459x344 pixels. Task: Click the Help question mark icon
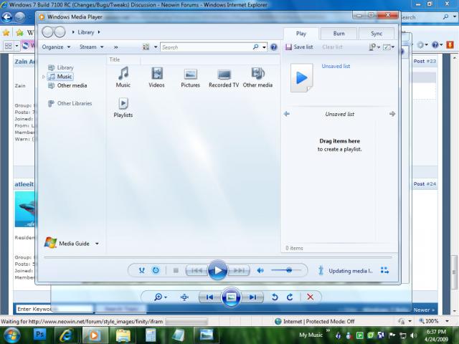(273, 47)
